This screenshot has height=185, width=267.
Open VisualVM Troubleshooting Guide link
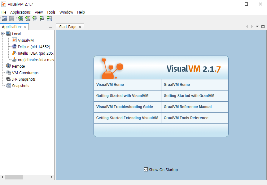pos(125,107)
